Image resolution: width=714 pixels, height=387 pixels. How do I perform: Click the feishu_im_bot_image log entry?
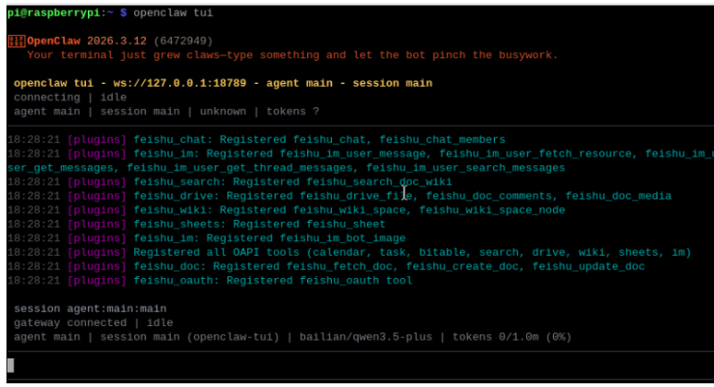[206, 238]
